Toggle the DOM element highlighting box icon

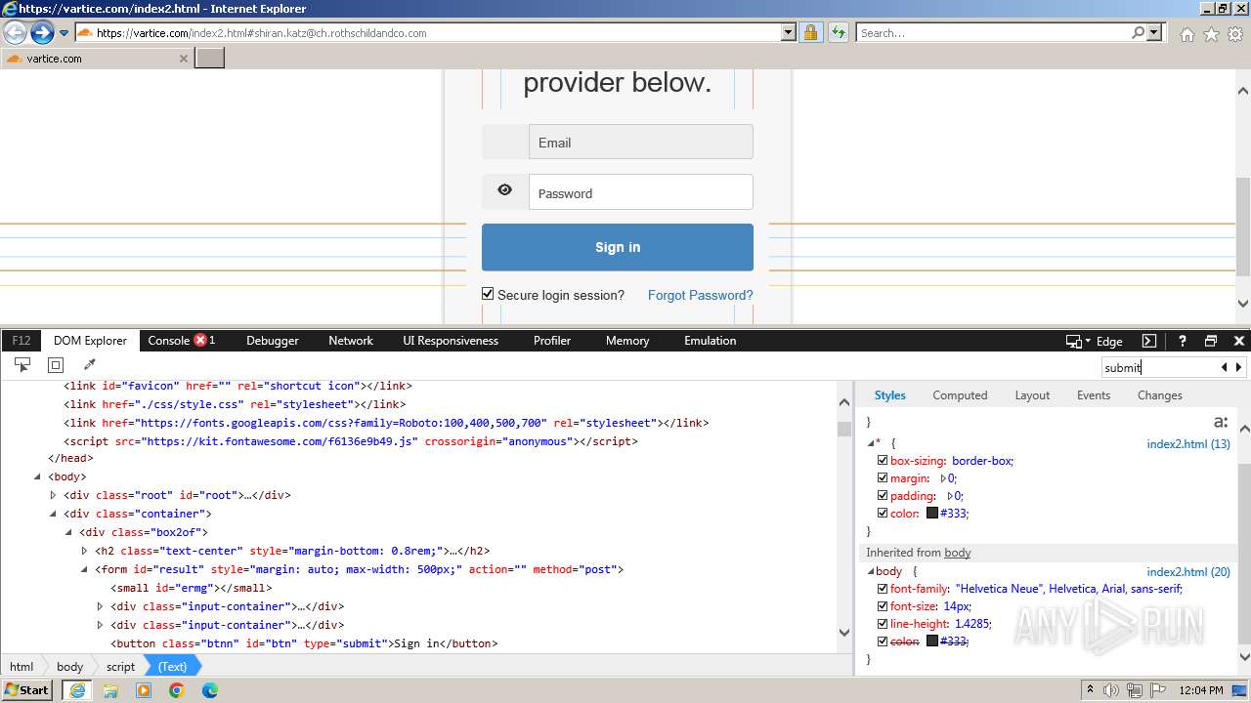[56, 364]
